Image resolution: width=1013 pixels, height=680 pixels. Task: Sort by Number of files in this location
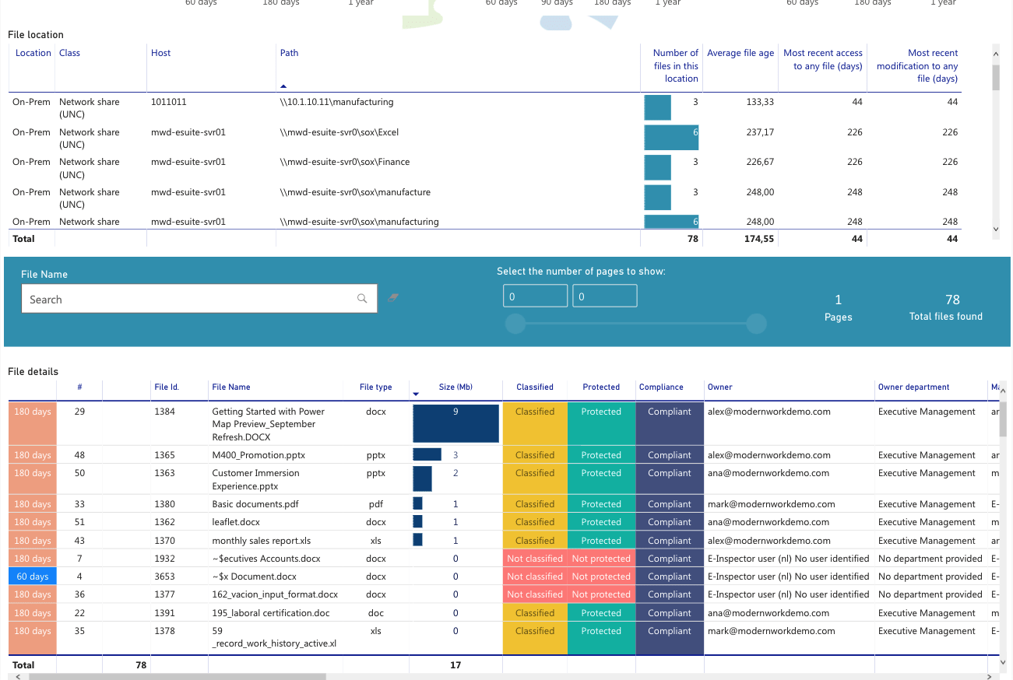676,66
